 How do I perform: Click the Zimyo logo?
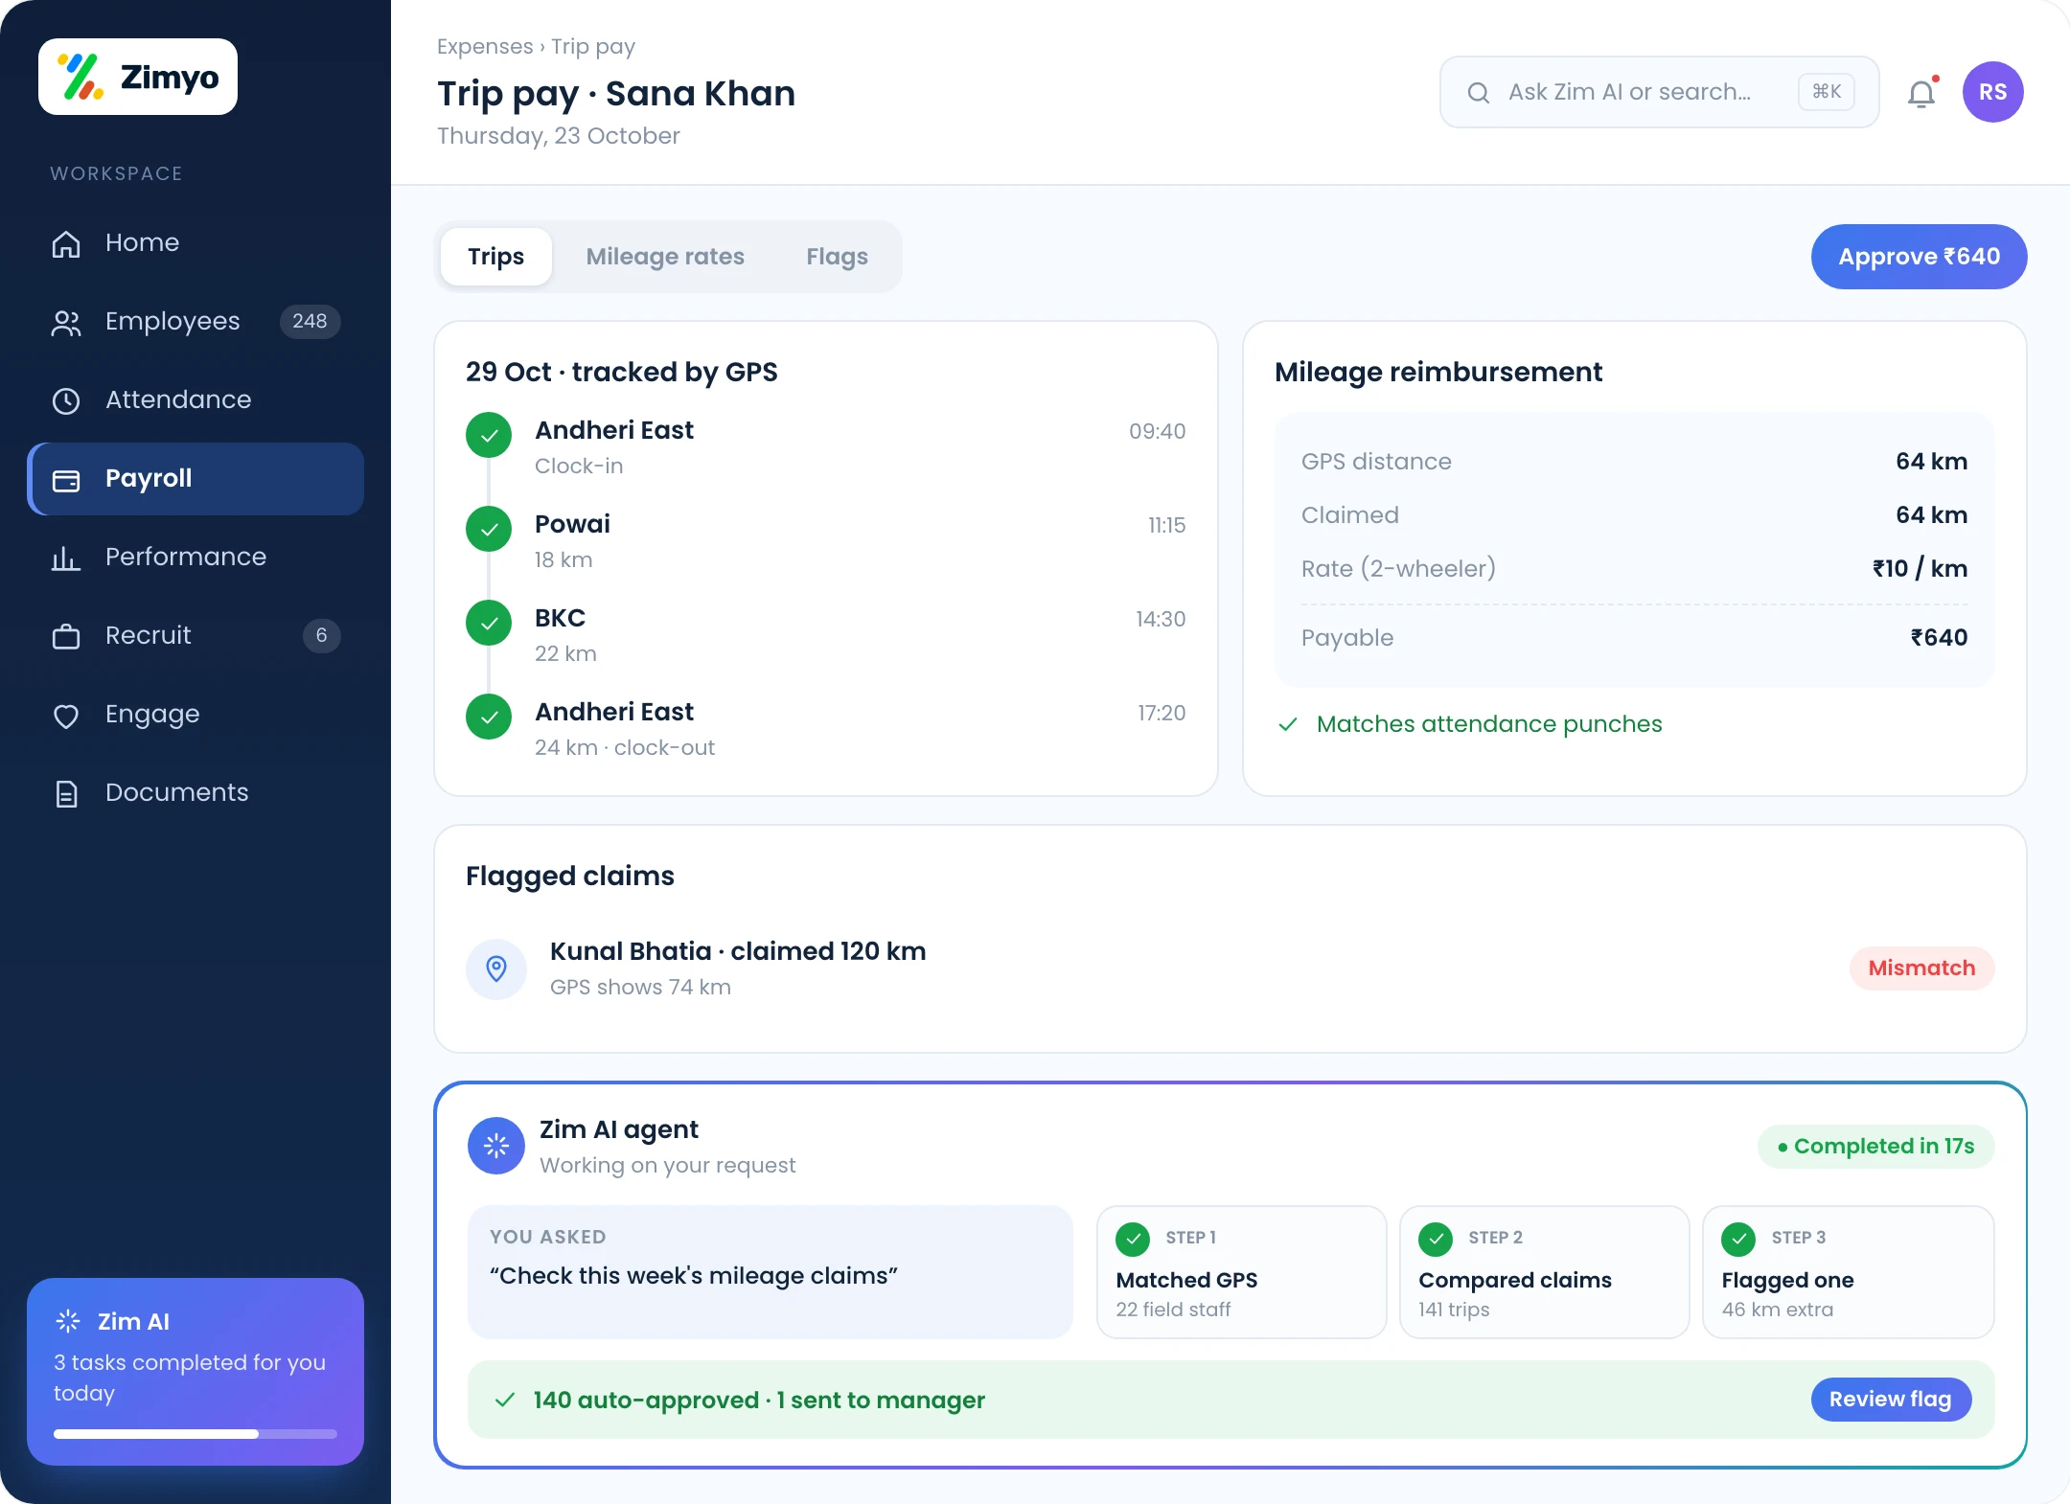point(138,77)
